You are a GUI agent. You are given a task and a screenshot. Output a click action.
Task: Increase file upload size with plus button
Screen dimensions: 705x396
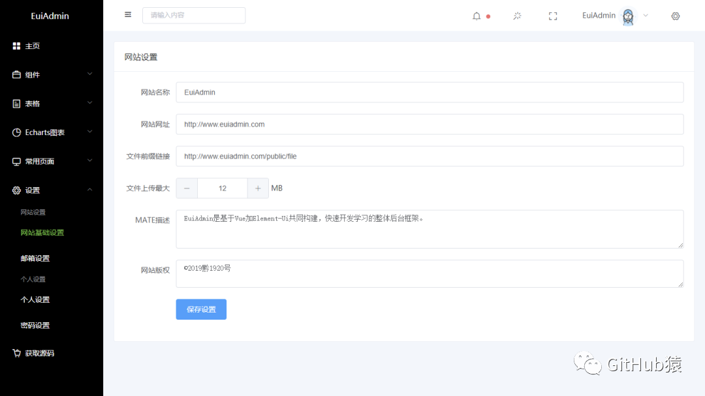click(x=258, y=189)
